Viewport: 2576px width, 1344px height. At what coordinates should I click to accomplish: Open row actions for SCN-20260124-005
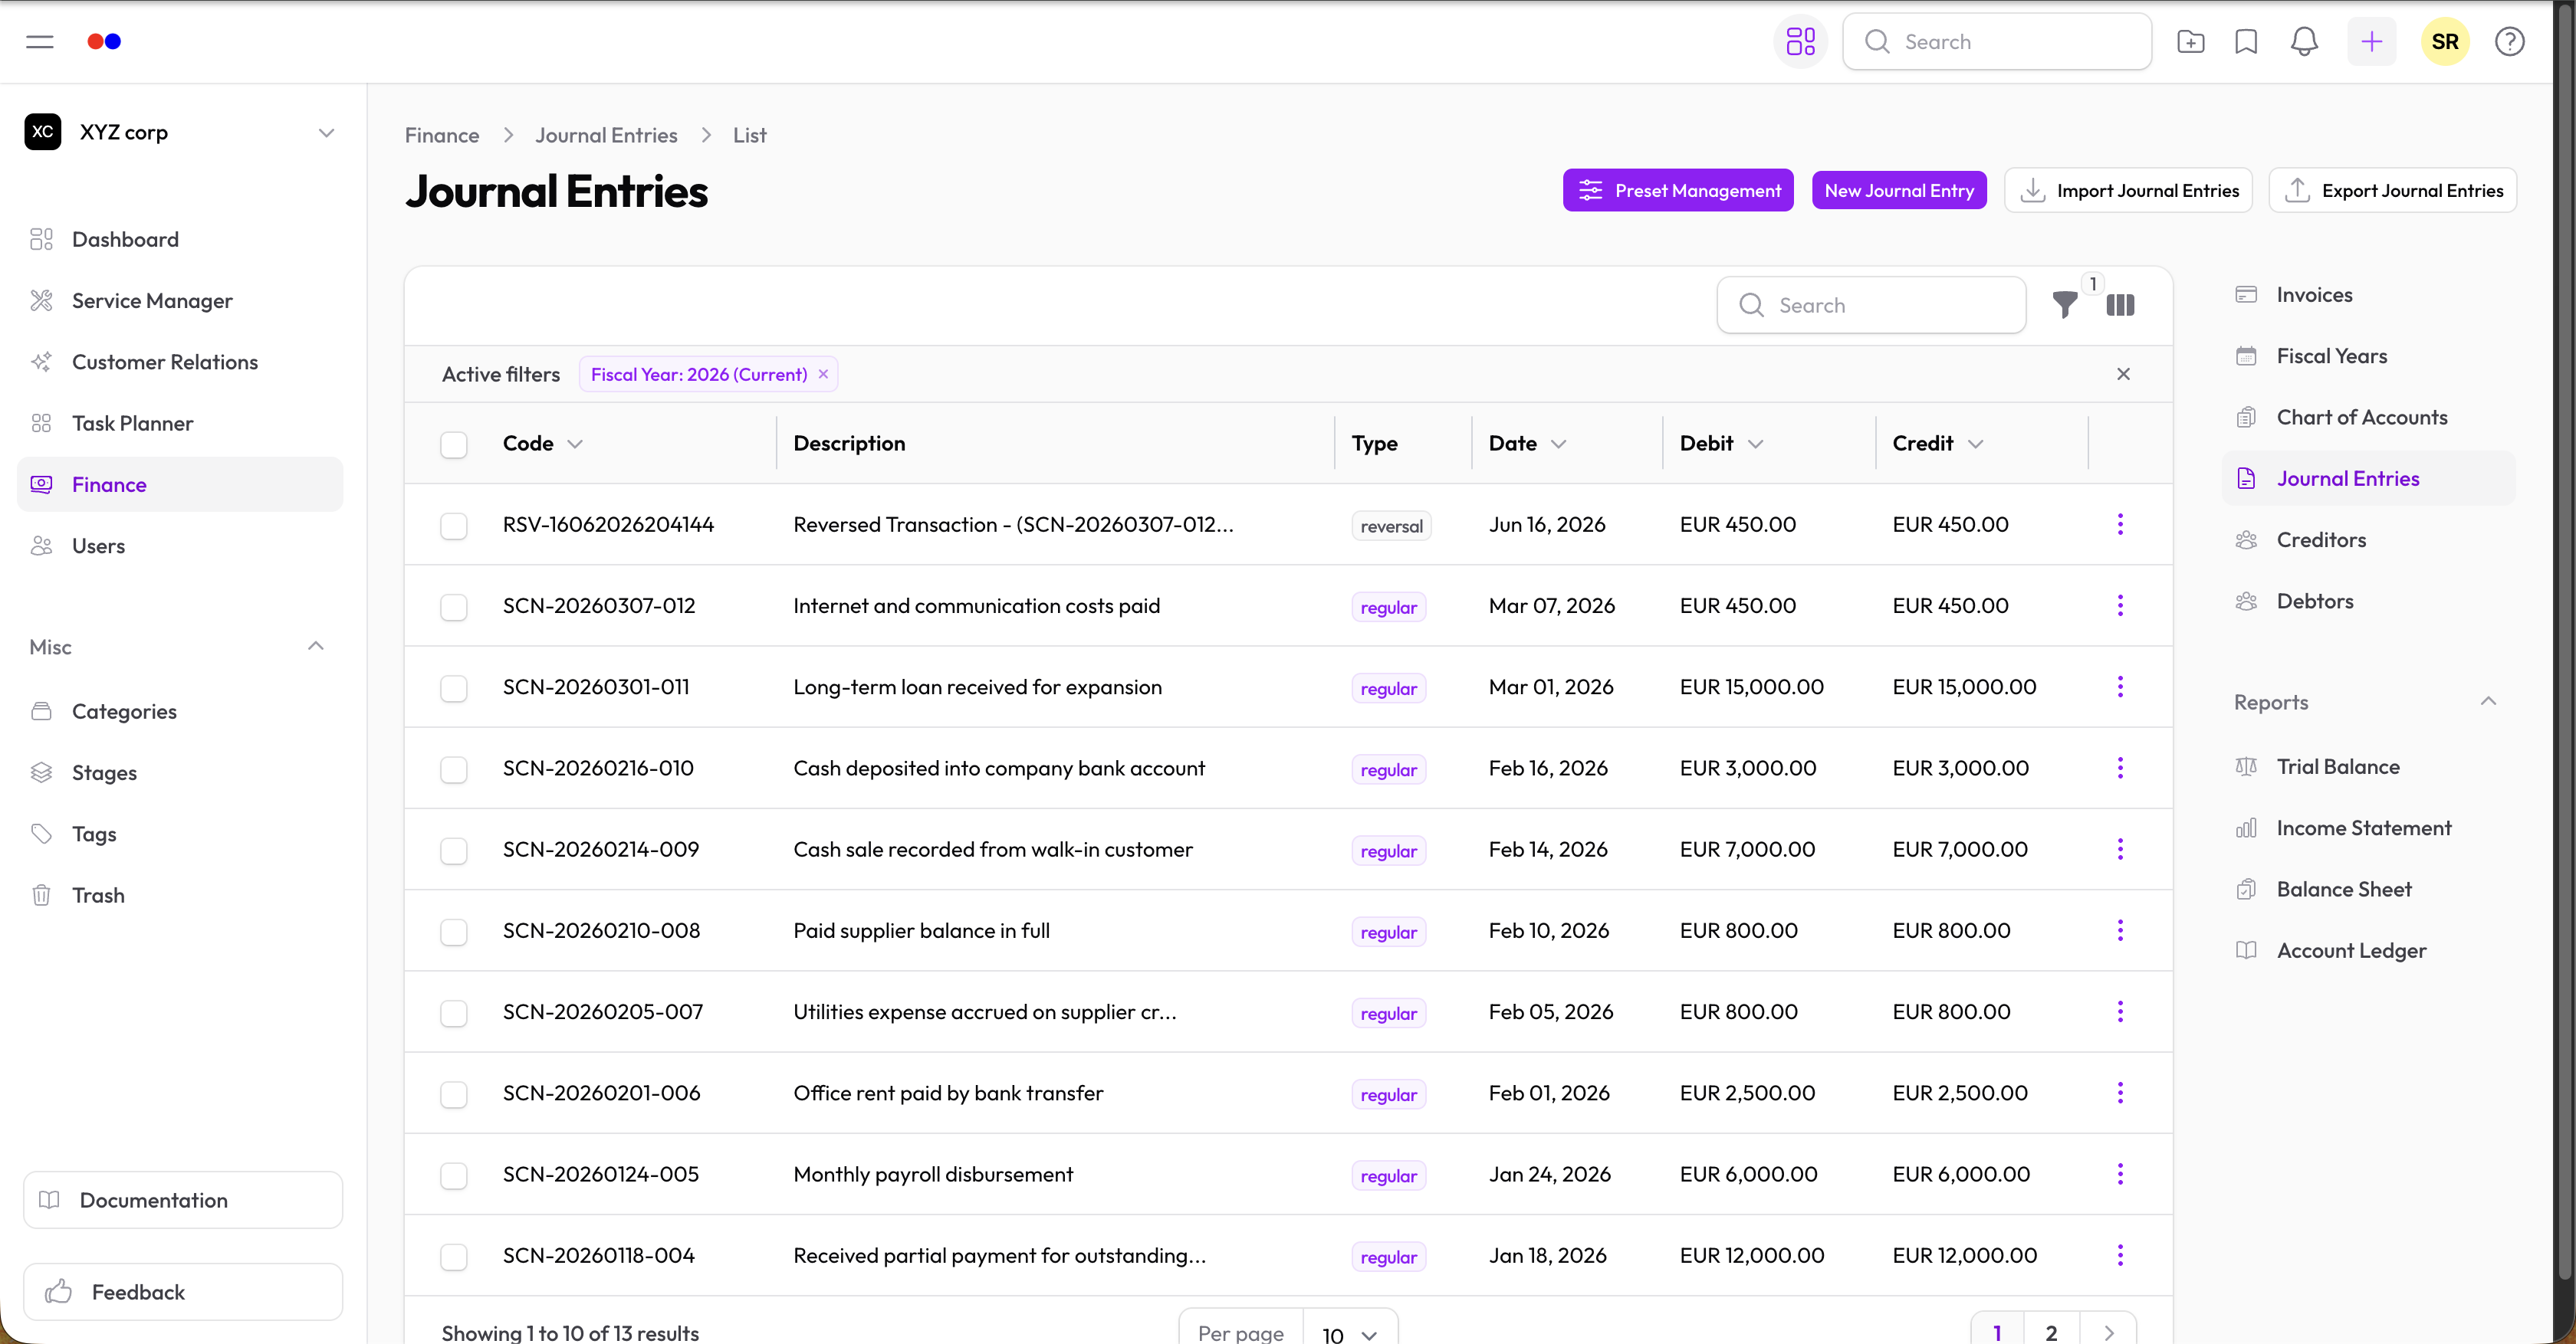coord(2120,1174)
